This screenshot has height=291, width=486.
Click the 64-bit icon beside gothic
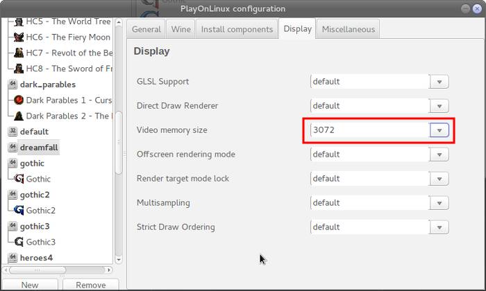12,163
